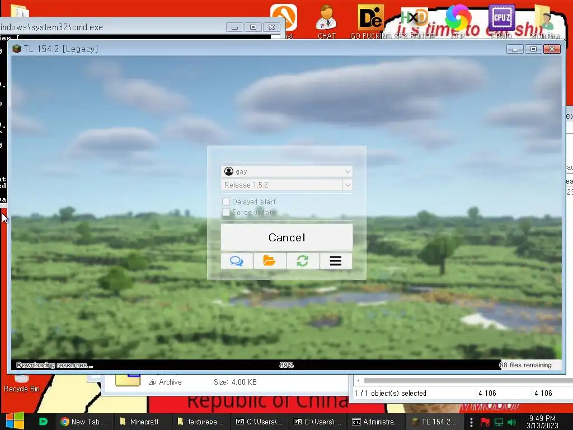The width and height of the screenshot is (573, 430).
Task: Open the Minecraft folder icon button
Action: click(x=270, y=261)
